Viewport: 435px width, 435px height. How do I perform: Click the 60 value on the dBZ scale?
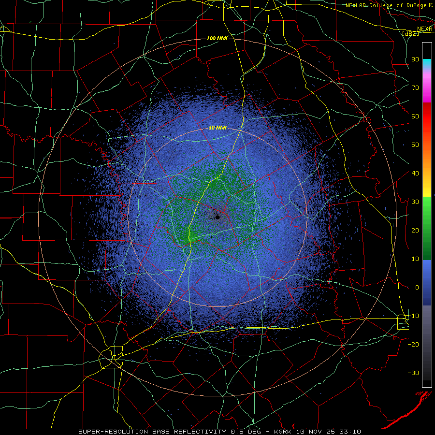415,116
